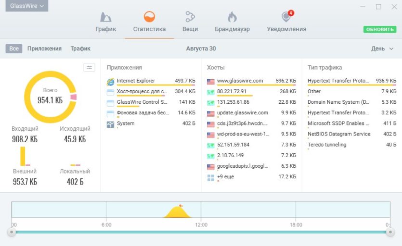The width and height of the screenshot is (402, 246).
Task: Click the map icon beside 131.253.61.86
Action: point(211,103)
